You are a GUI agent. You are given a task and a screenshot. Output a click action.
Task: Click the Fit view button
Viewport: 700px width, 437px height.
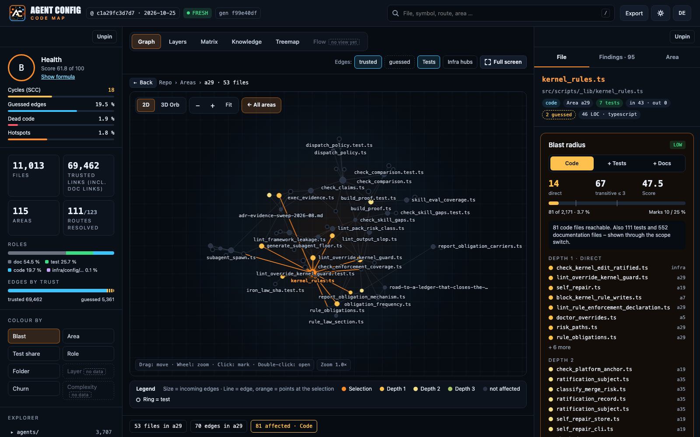(229, 105)
